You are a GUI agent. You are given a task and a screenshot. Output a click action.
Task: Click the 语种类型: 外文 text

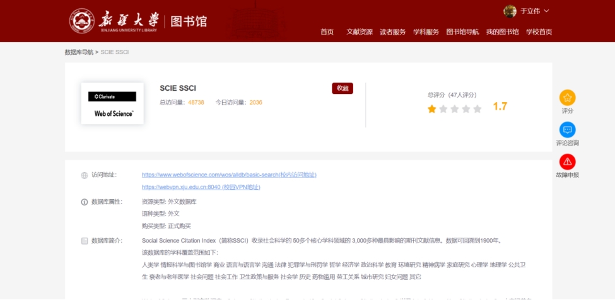[161, 214]
